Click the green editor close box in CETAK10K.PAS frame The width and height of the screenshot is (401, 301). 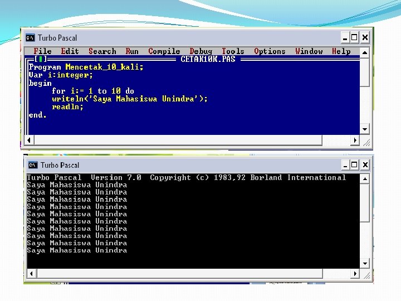pyautogui.click(x=41, y=59)
